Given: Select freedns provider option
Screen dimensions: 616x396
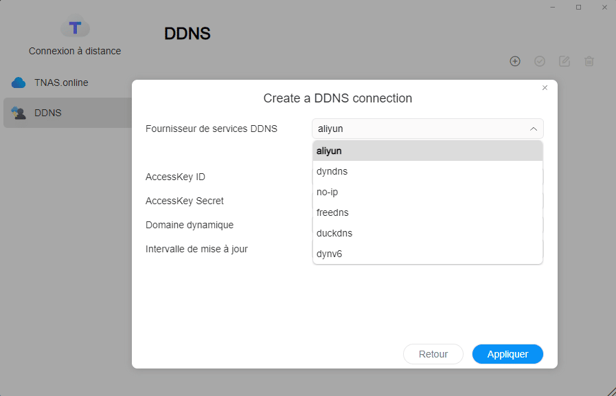Looking at the screenshot, I should coord(427,212).
